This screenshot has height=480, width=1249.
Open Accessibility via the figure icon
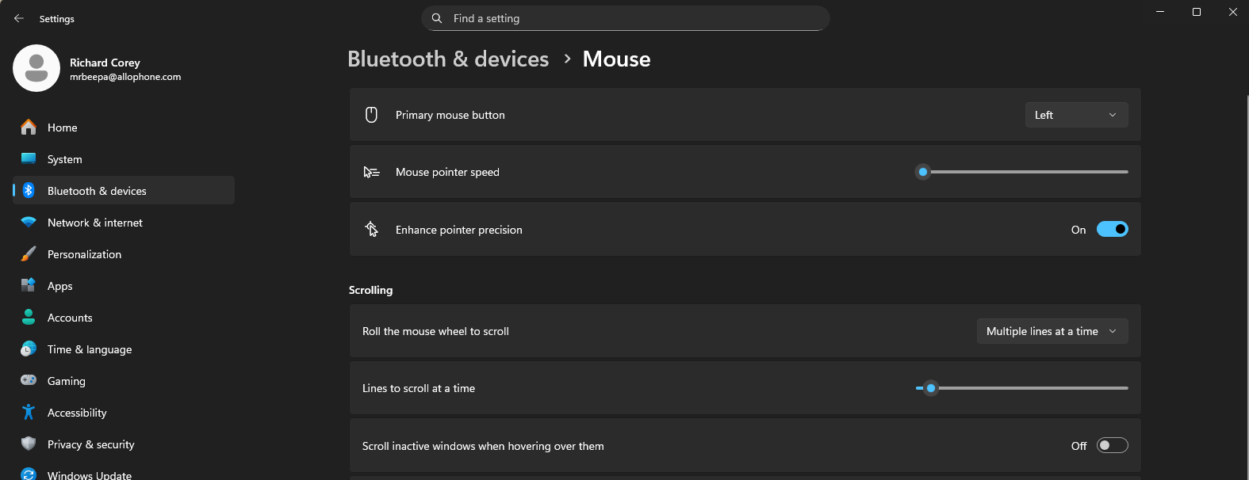click(29, 412)
